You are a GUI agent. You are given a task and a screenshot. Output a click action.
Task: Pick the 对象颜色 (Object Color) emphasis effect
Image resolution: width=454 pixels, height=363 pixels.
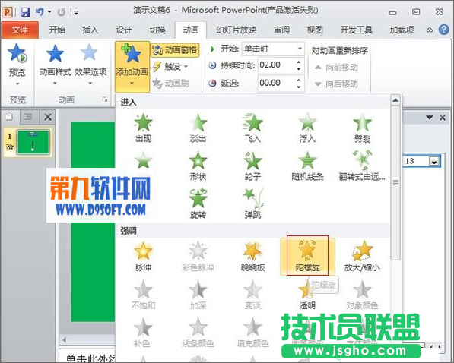pos(362,295)
